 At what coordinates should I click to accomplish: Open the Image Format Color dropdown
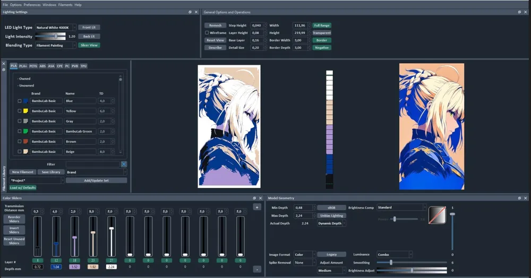pyautogui.click(x=305, y=255)
